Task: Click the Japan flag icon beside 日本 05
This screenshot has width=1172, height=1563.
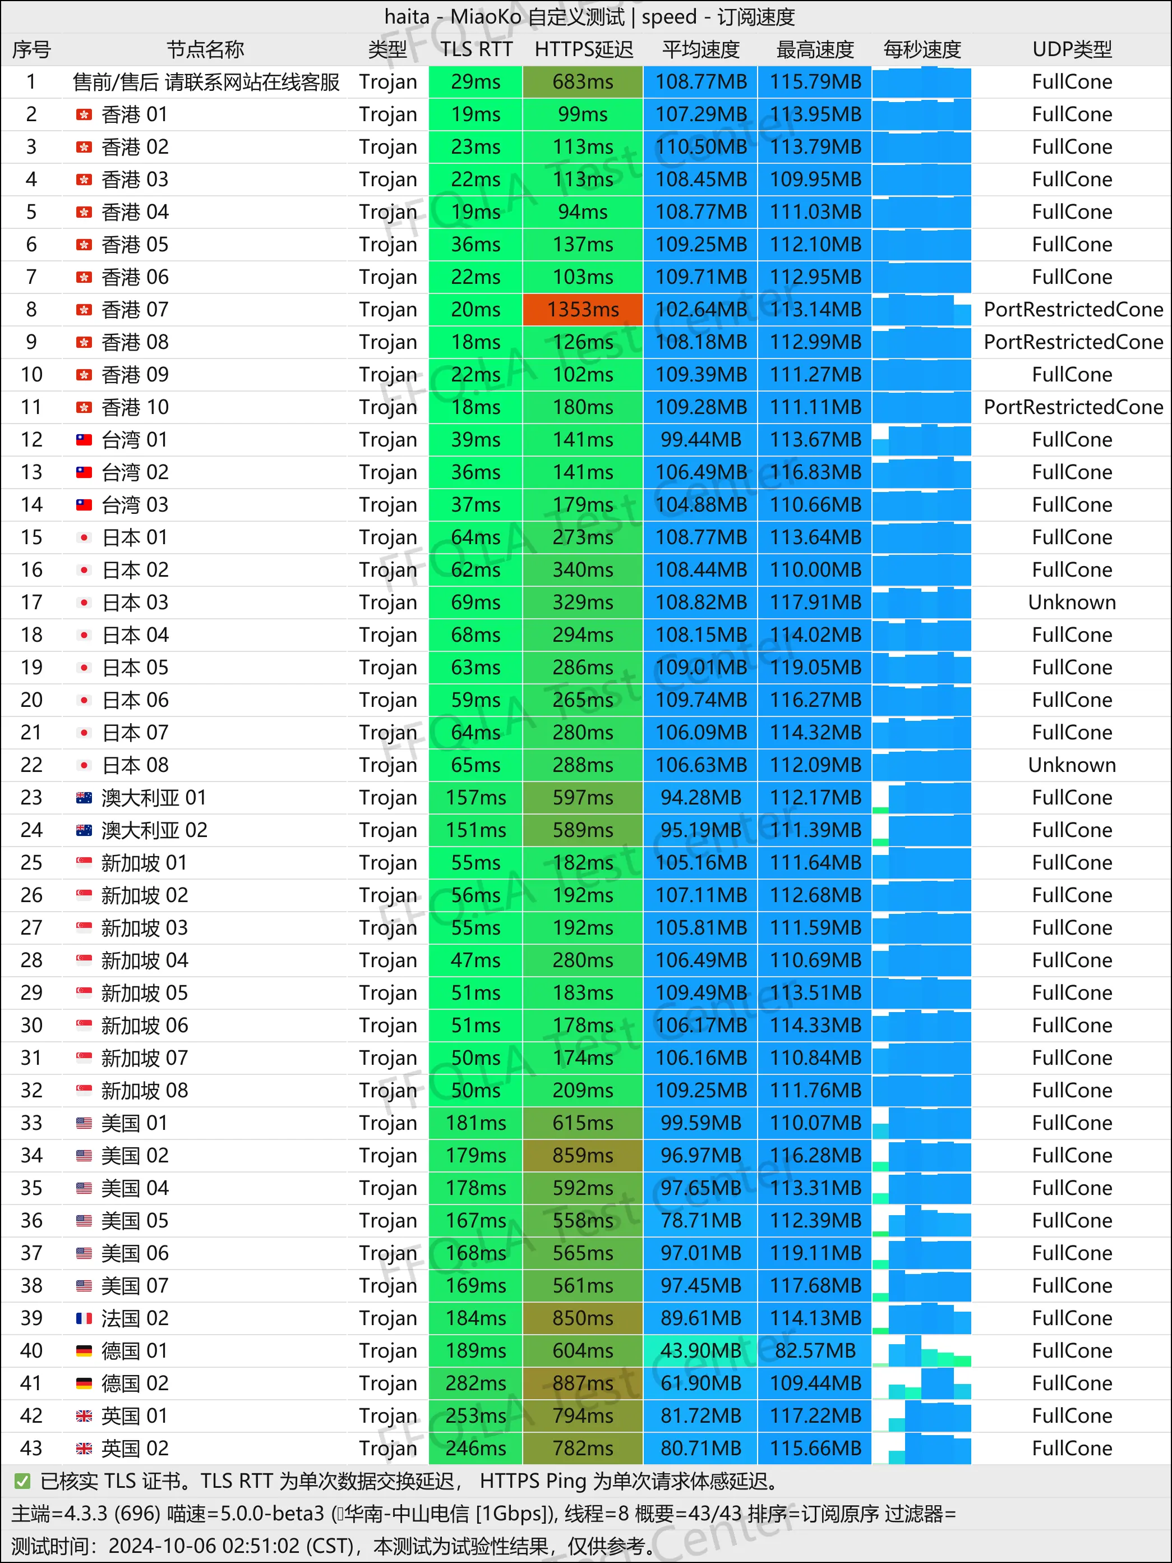Action: point(84,667)
